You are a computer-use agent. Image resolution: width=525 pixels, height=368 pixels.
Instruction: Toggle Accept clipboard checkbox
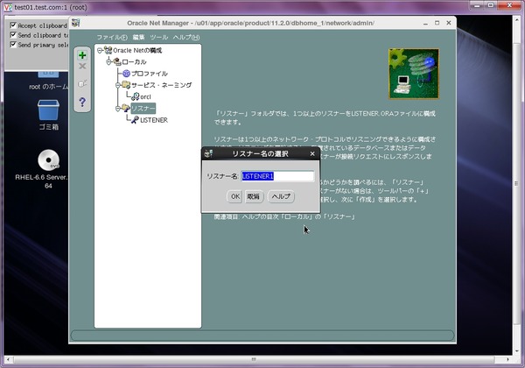pos(13,25)
